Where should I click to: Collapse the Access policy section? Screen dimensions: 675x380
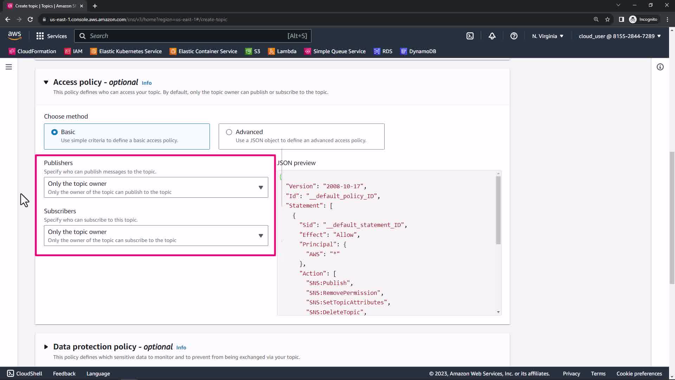coord(46,82)
